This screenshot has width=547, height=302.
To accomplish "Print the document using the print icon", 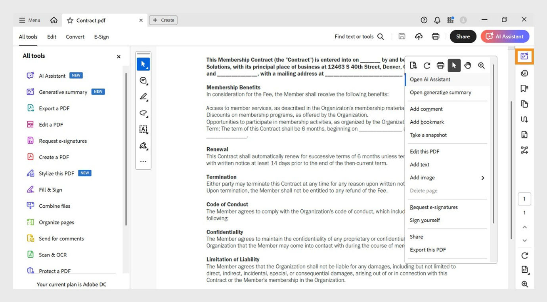I will coord(440,65).
